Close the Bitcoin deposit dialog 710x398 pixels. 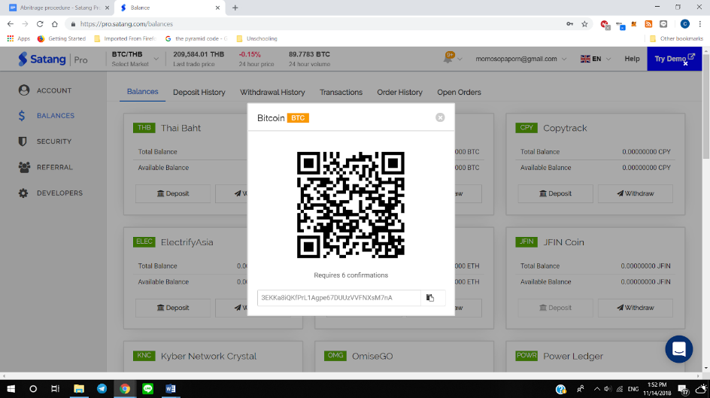(x=440, y=117)
